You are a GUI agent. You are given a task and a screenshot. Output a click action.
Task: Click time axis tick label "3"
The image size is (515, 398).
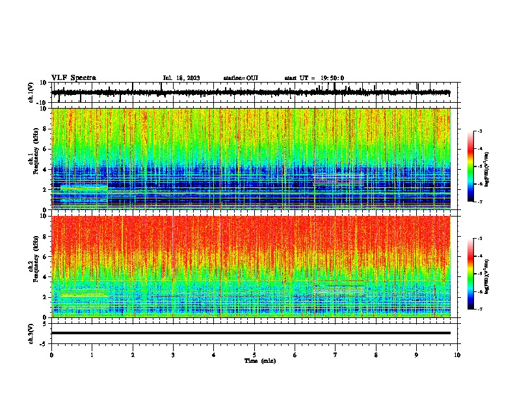[x=174, y=355]
